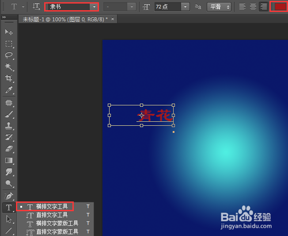Image resolution: width=288 pixels, height=236 pixels.
Task: Click the aa anti-alias label icon
Action: pos(198,7)
